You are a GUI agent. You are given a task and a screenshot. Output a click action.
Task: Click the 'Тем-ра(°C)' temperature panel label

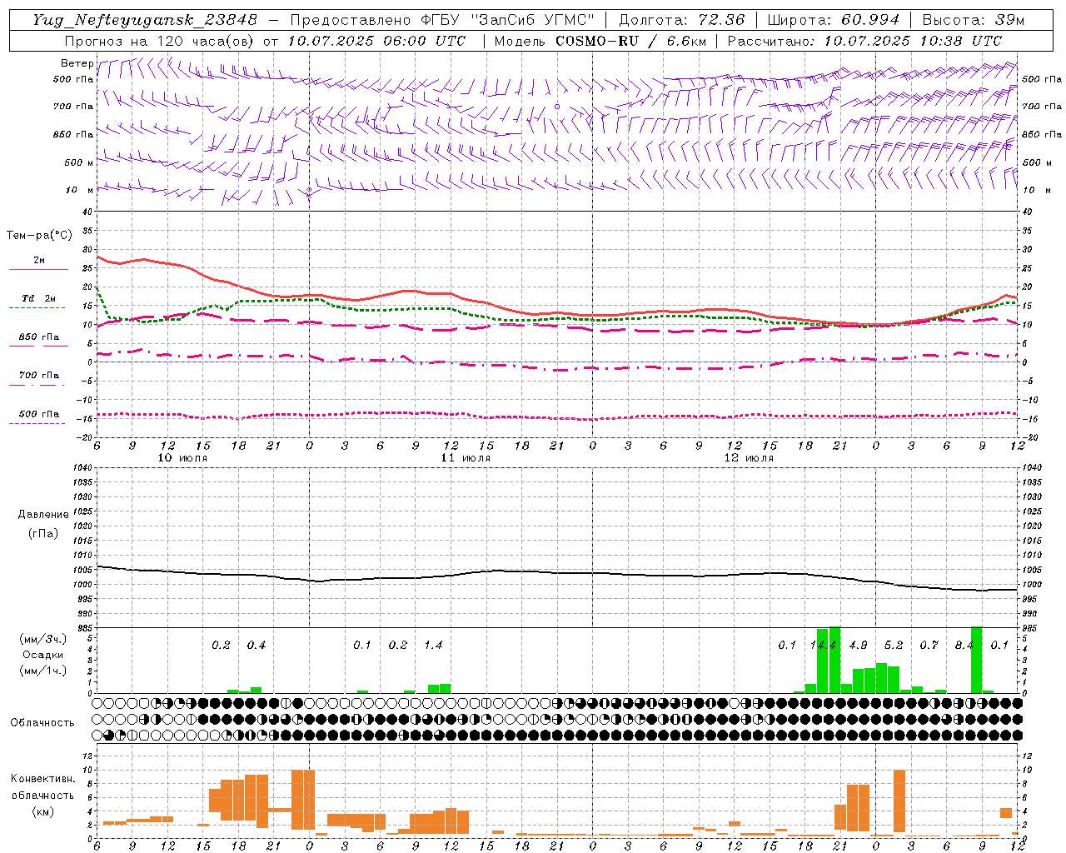[39, 236]
